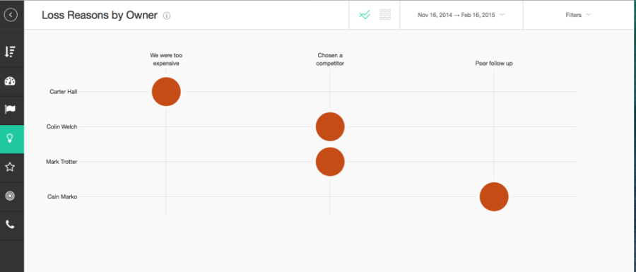
Task: Open the sorted list icon in sidebar
Action: (10, 52)
